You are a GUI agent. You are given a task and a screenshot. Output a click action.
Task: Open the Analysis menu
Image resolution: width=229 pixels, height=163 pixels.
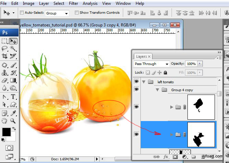coord(90,3)
